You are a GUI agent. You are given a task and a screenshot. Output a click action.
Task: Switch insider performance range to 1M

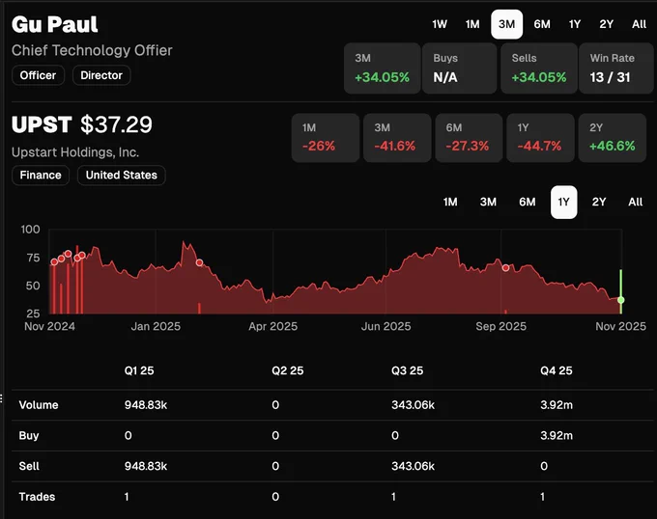472,24
